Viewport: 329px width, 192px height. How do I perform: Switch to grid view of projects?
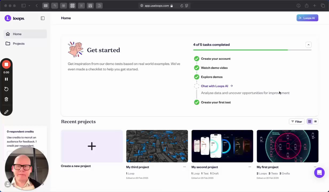310,122
